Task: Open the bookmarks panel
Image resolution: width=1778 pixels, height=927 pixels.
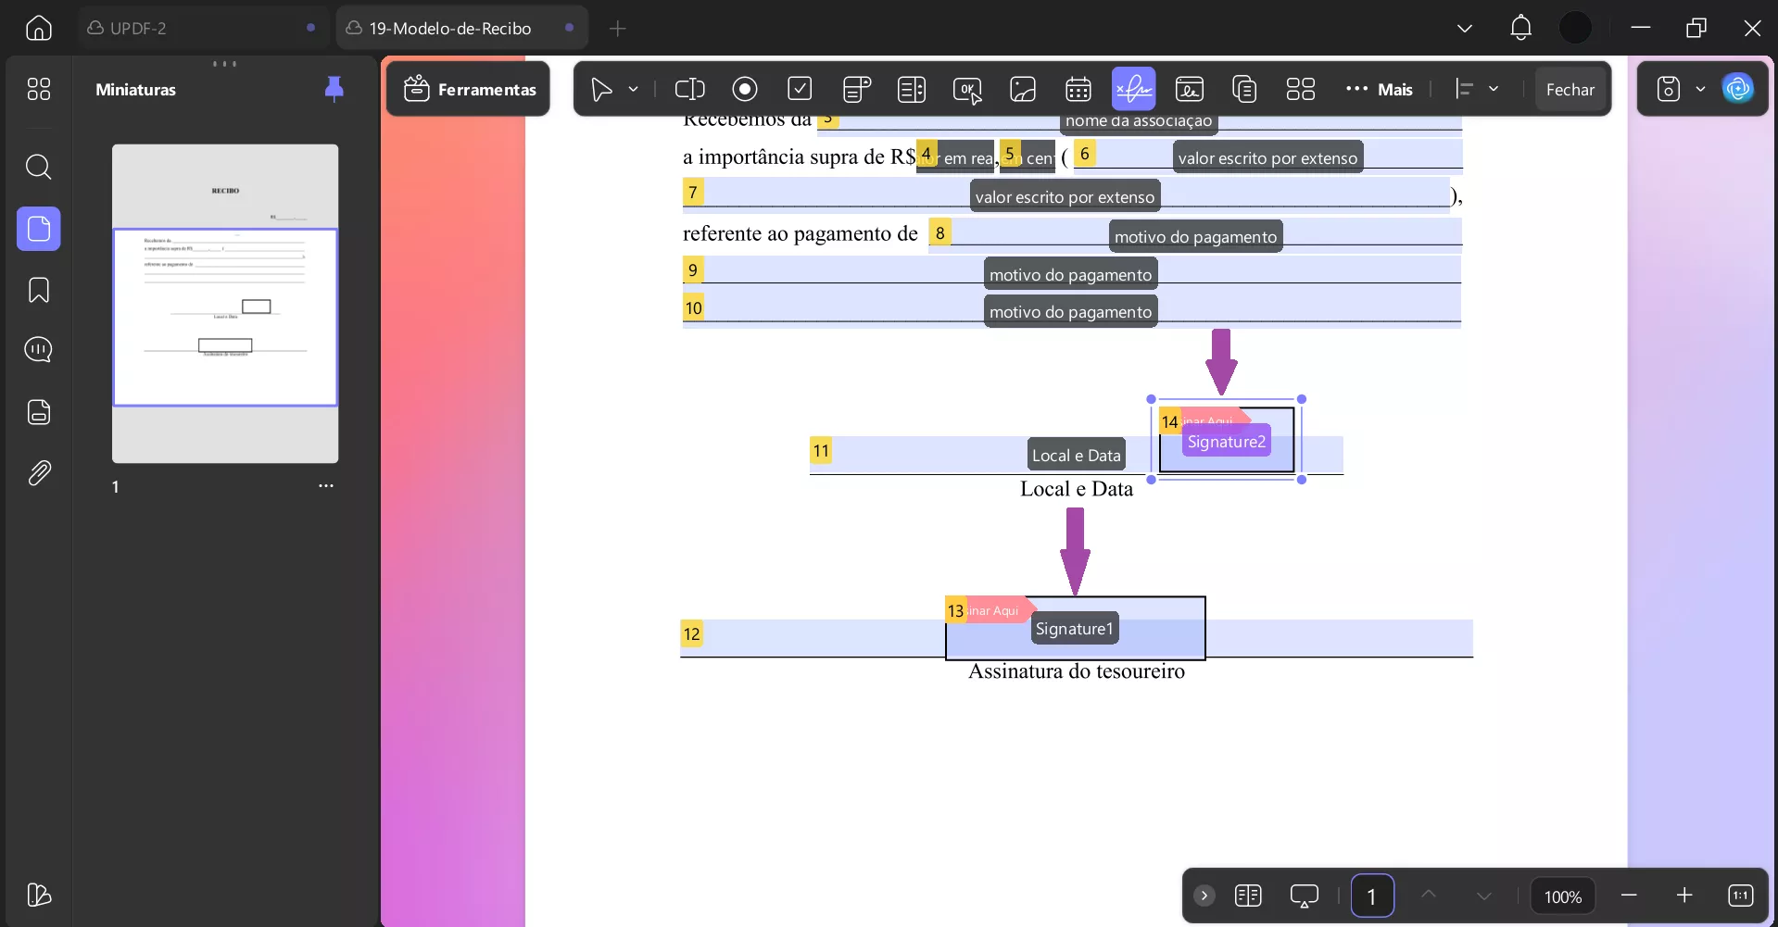Action: (38, 290)
